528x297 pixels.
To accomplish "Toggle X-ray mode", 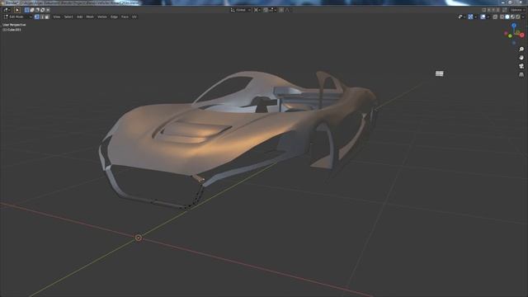I will pyautogui.click(x=495, y=16).
